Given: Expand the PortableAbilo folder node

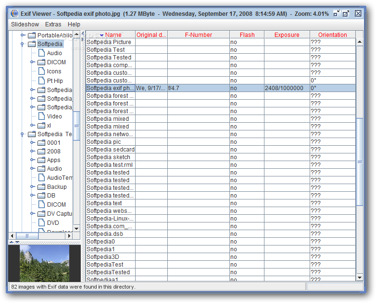Looking at the screenshot, I should (23, 35).
